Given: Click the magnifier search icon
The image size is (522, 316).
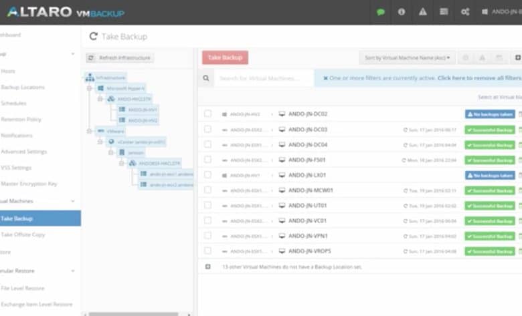Looking at the screenshot, I should point(206,78).
